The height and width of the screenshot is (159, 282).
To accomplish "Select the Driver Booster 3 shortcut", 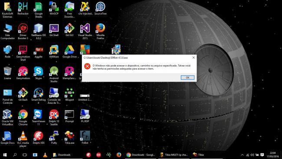I will coord(23,31).
